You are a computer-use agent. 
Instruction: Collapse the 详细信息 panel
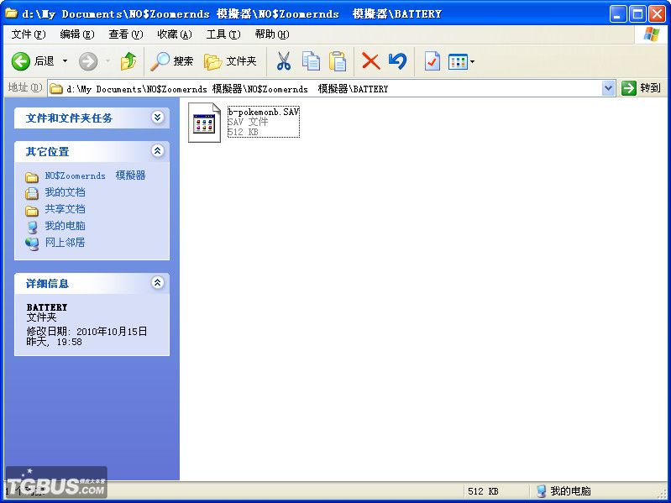pos(157,284)
